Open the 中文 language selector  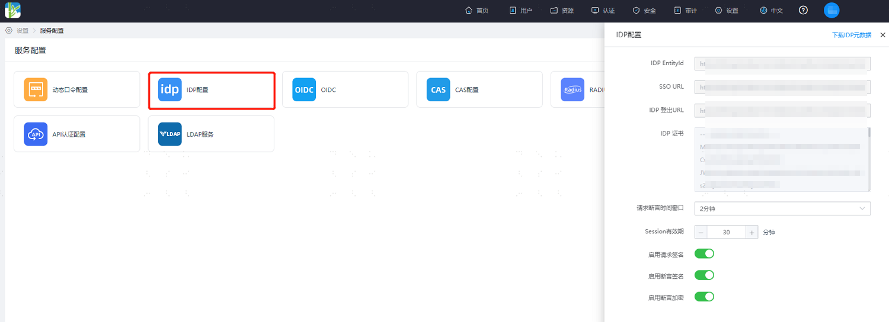(x=771, y=11)
